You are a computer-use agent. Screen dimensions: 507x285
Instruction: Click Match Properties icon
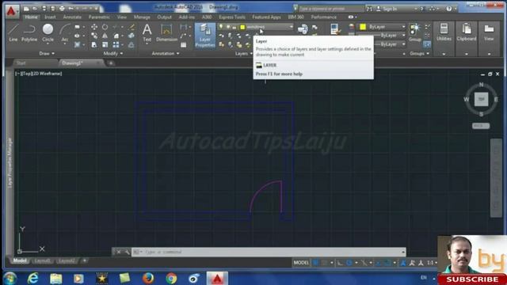click(x=335, y=29)
